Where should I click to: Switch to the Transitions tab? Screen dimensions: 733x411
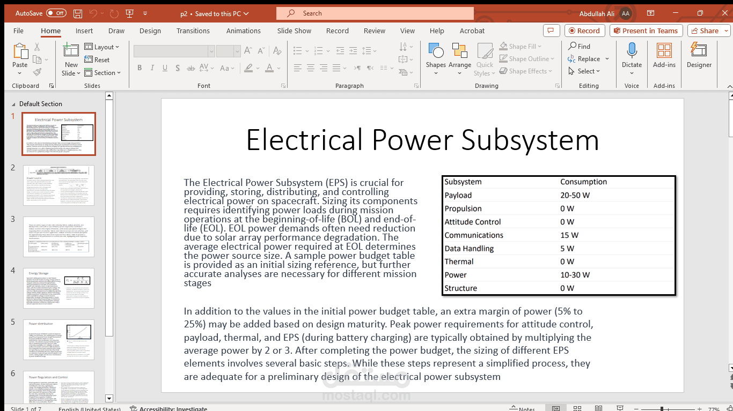(193, 31)
